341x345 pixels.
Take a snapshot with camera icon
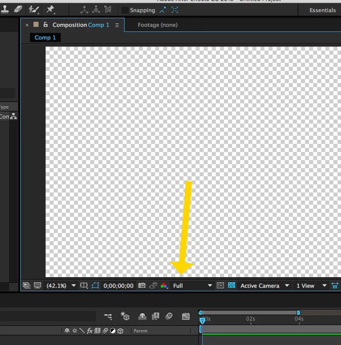click(142, 285)
